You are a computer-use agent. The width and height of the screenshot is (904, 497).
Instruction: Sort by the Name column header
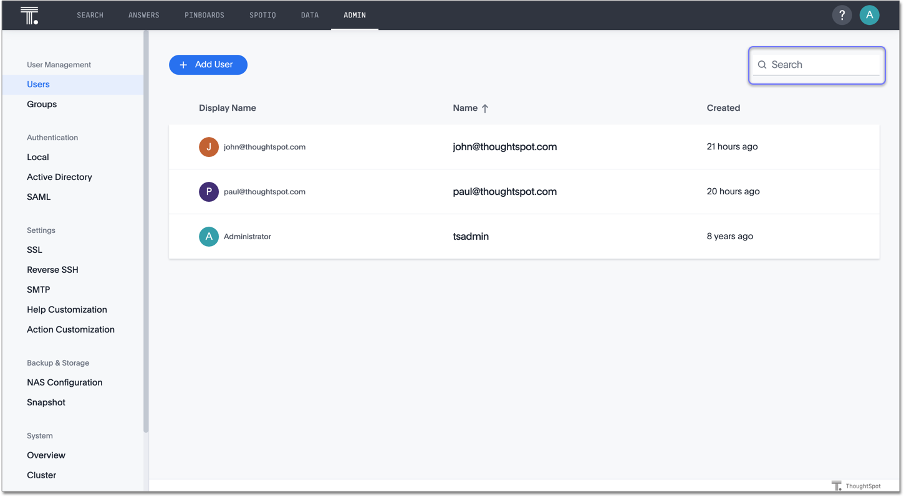point(465,108)
